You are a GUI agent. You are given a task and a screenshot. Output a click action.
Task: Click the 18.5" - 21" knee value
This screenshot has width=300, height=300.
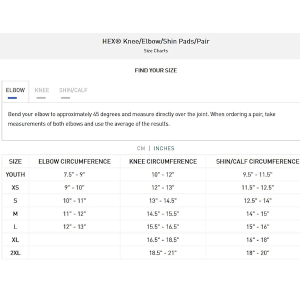[163, 252]
